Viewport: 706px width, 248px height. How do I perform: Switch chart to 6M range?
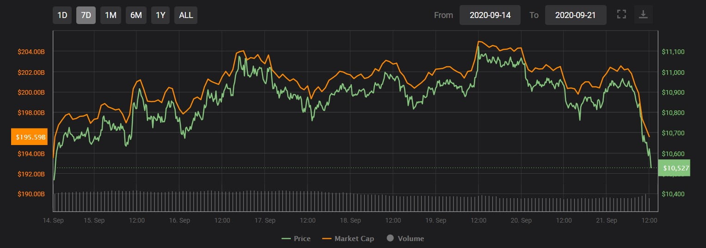136,15
